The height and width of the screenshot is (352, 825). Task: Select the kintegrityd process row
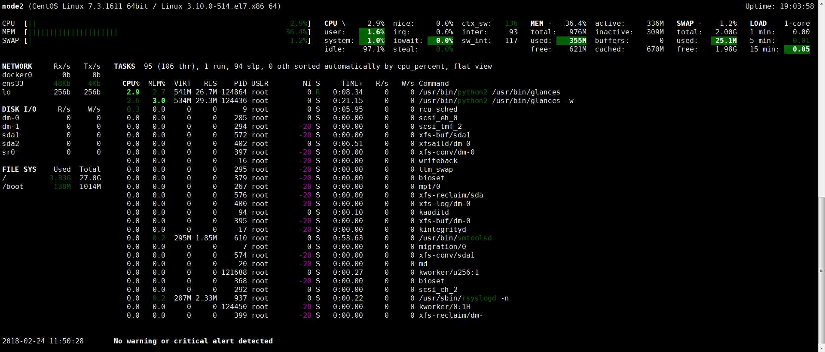(x=296, y=230)
